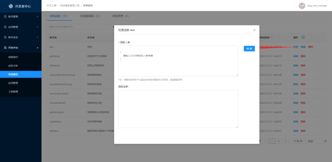Focus the name search input field
This screenshot has height=162, width=332.
point(77,26)
